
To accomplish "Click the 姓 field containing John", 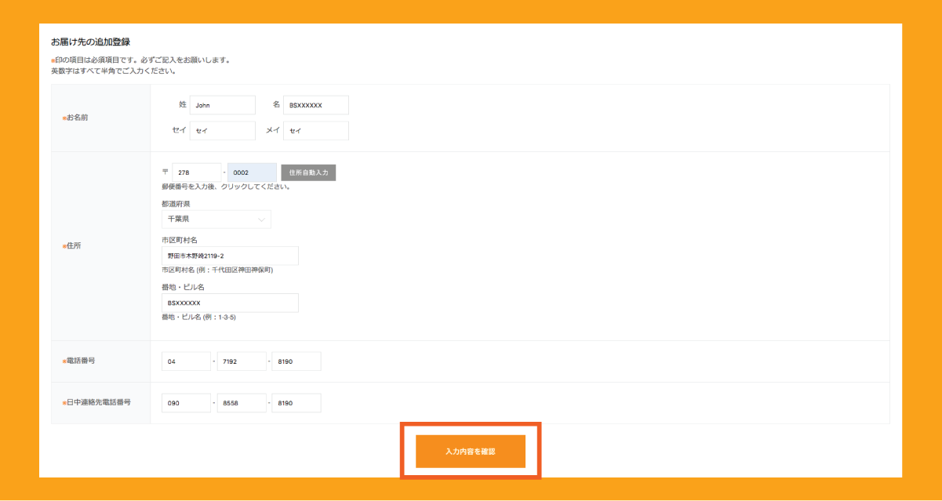I will click(222, 105).
